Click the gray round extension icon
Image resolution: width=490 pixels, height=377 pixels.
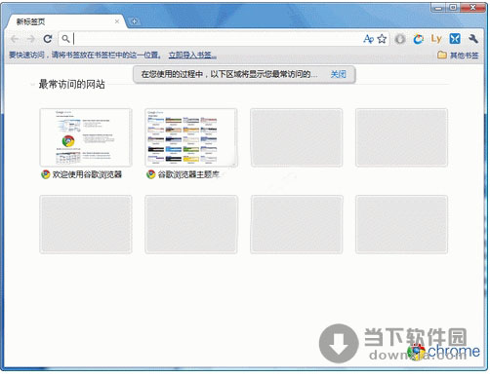point(400,39)
